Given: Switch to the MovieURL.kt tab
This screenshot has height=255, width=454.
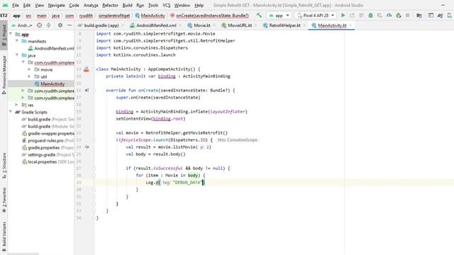Looking at the screenshot, I should click(240, 25).
